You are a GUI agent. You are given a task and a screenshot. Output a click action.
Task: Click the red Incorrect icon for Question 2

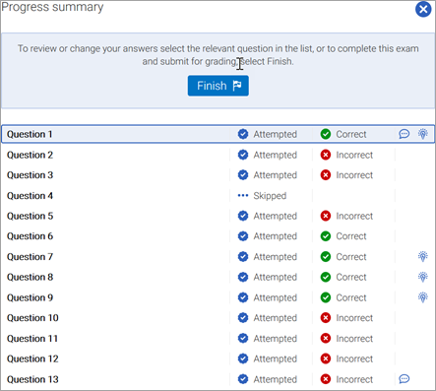point(326,155)
